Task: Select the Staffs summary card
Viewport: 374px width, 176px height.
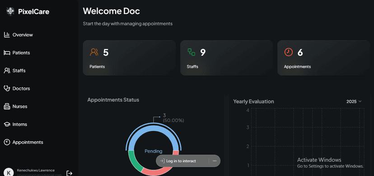Action: coord(226,58)
